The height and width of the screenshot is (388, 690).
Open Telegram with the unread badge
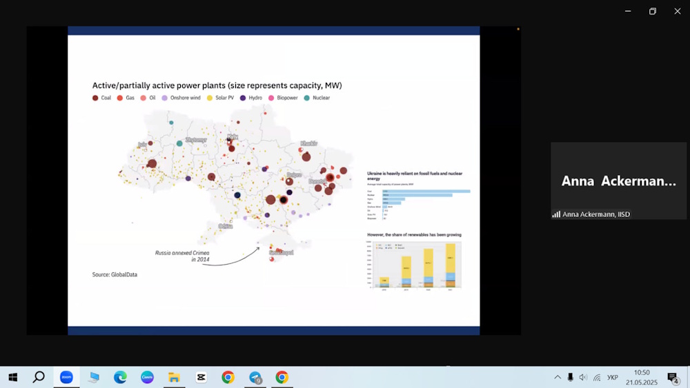tap(255, 377)
